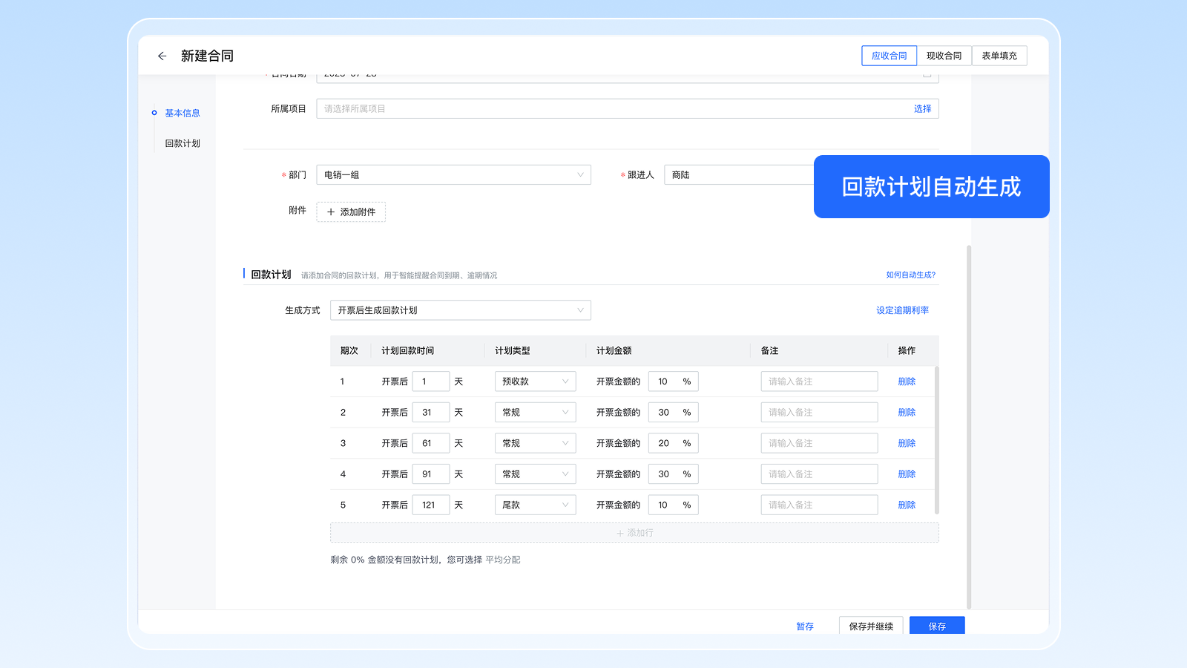Jump to 回款计划 in the sidebar
This screenshot has height=668, width=1187.
click(x=183, y=143)
